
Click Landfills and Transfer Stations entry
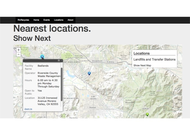click(154, 60)
